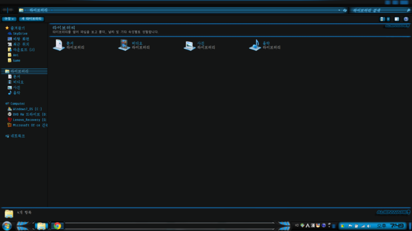This screenshot has height=231, width=412.
Task: Open the Ani folder in sidebar
Action: tap(13, 55)
